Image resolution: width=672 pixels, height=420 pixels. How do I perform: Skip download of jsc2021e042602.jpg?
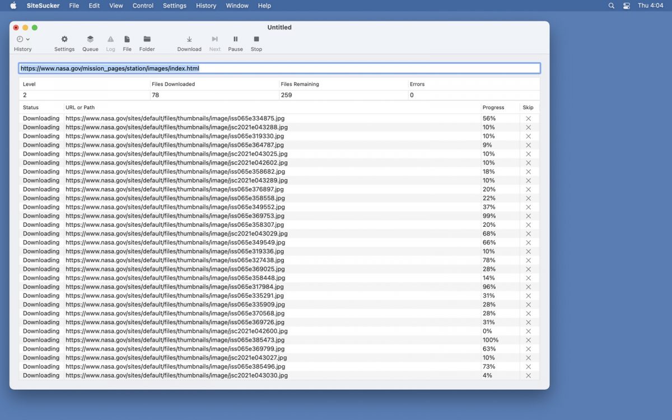pos(528,163)
